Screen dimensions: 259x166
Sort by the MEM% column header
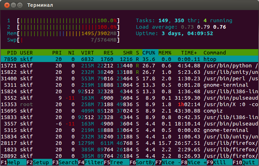click(x=165, y=53)
